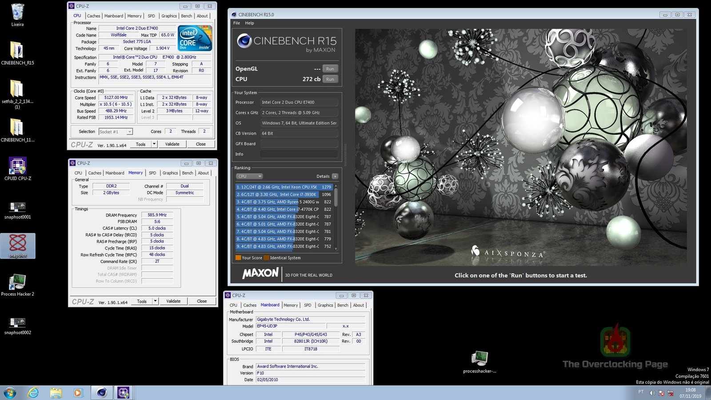
Task: Expand the CPU ranking type dropdown in Cinebench
Action: click(249, 176)
